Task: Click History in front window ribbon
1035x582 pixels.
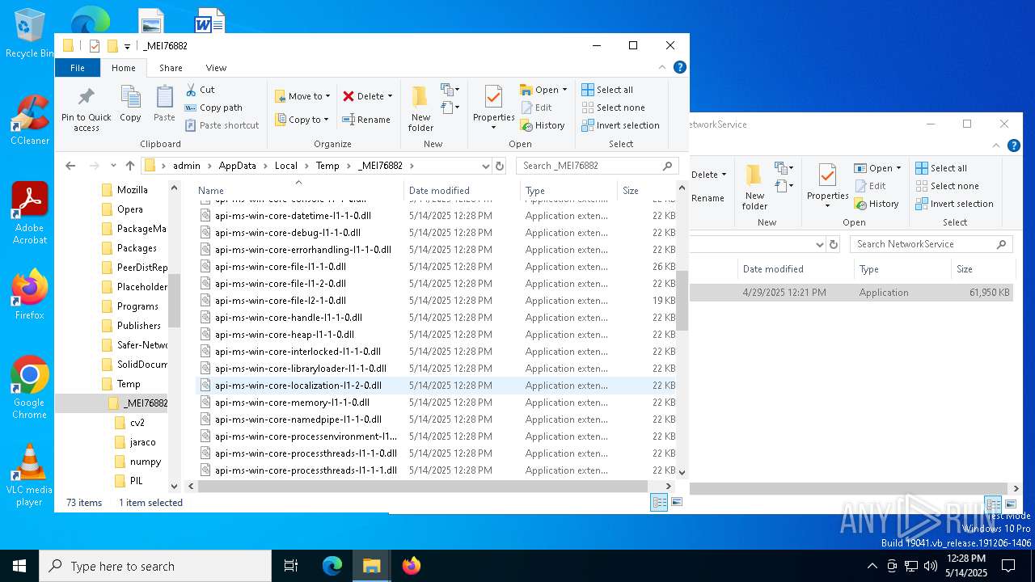Action: [542, 125]
